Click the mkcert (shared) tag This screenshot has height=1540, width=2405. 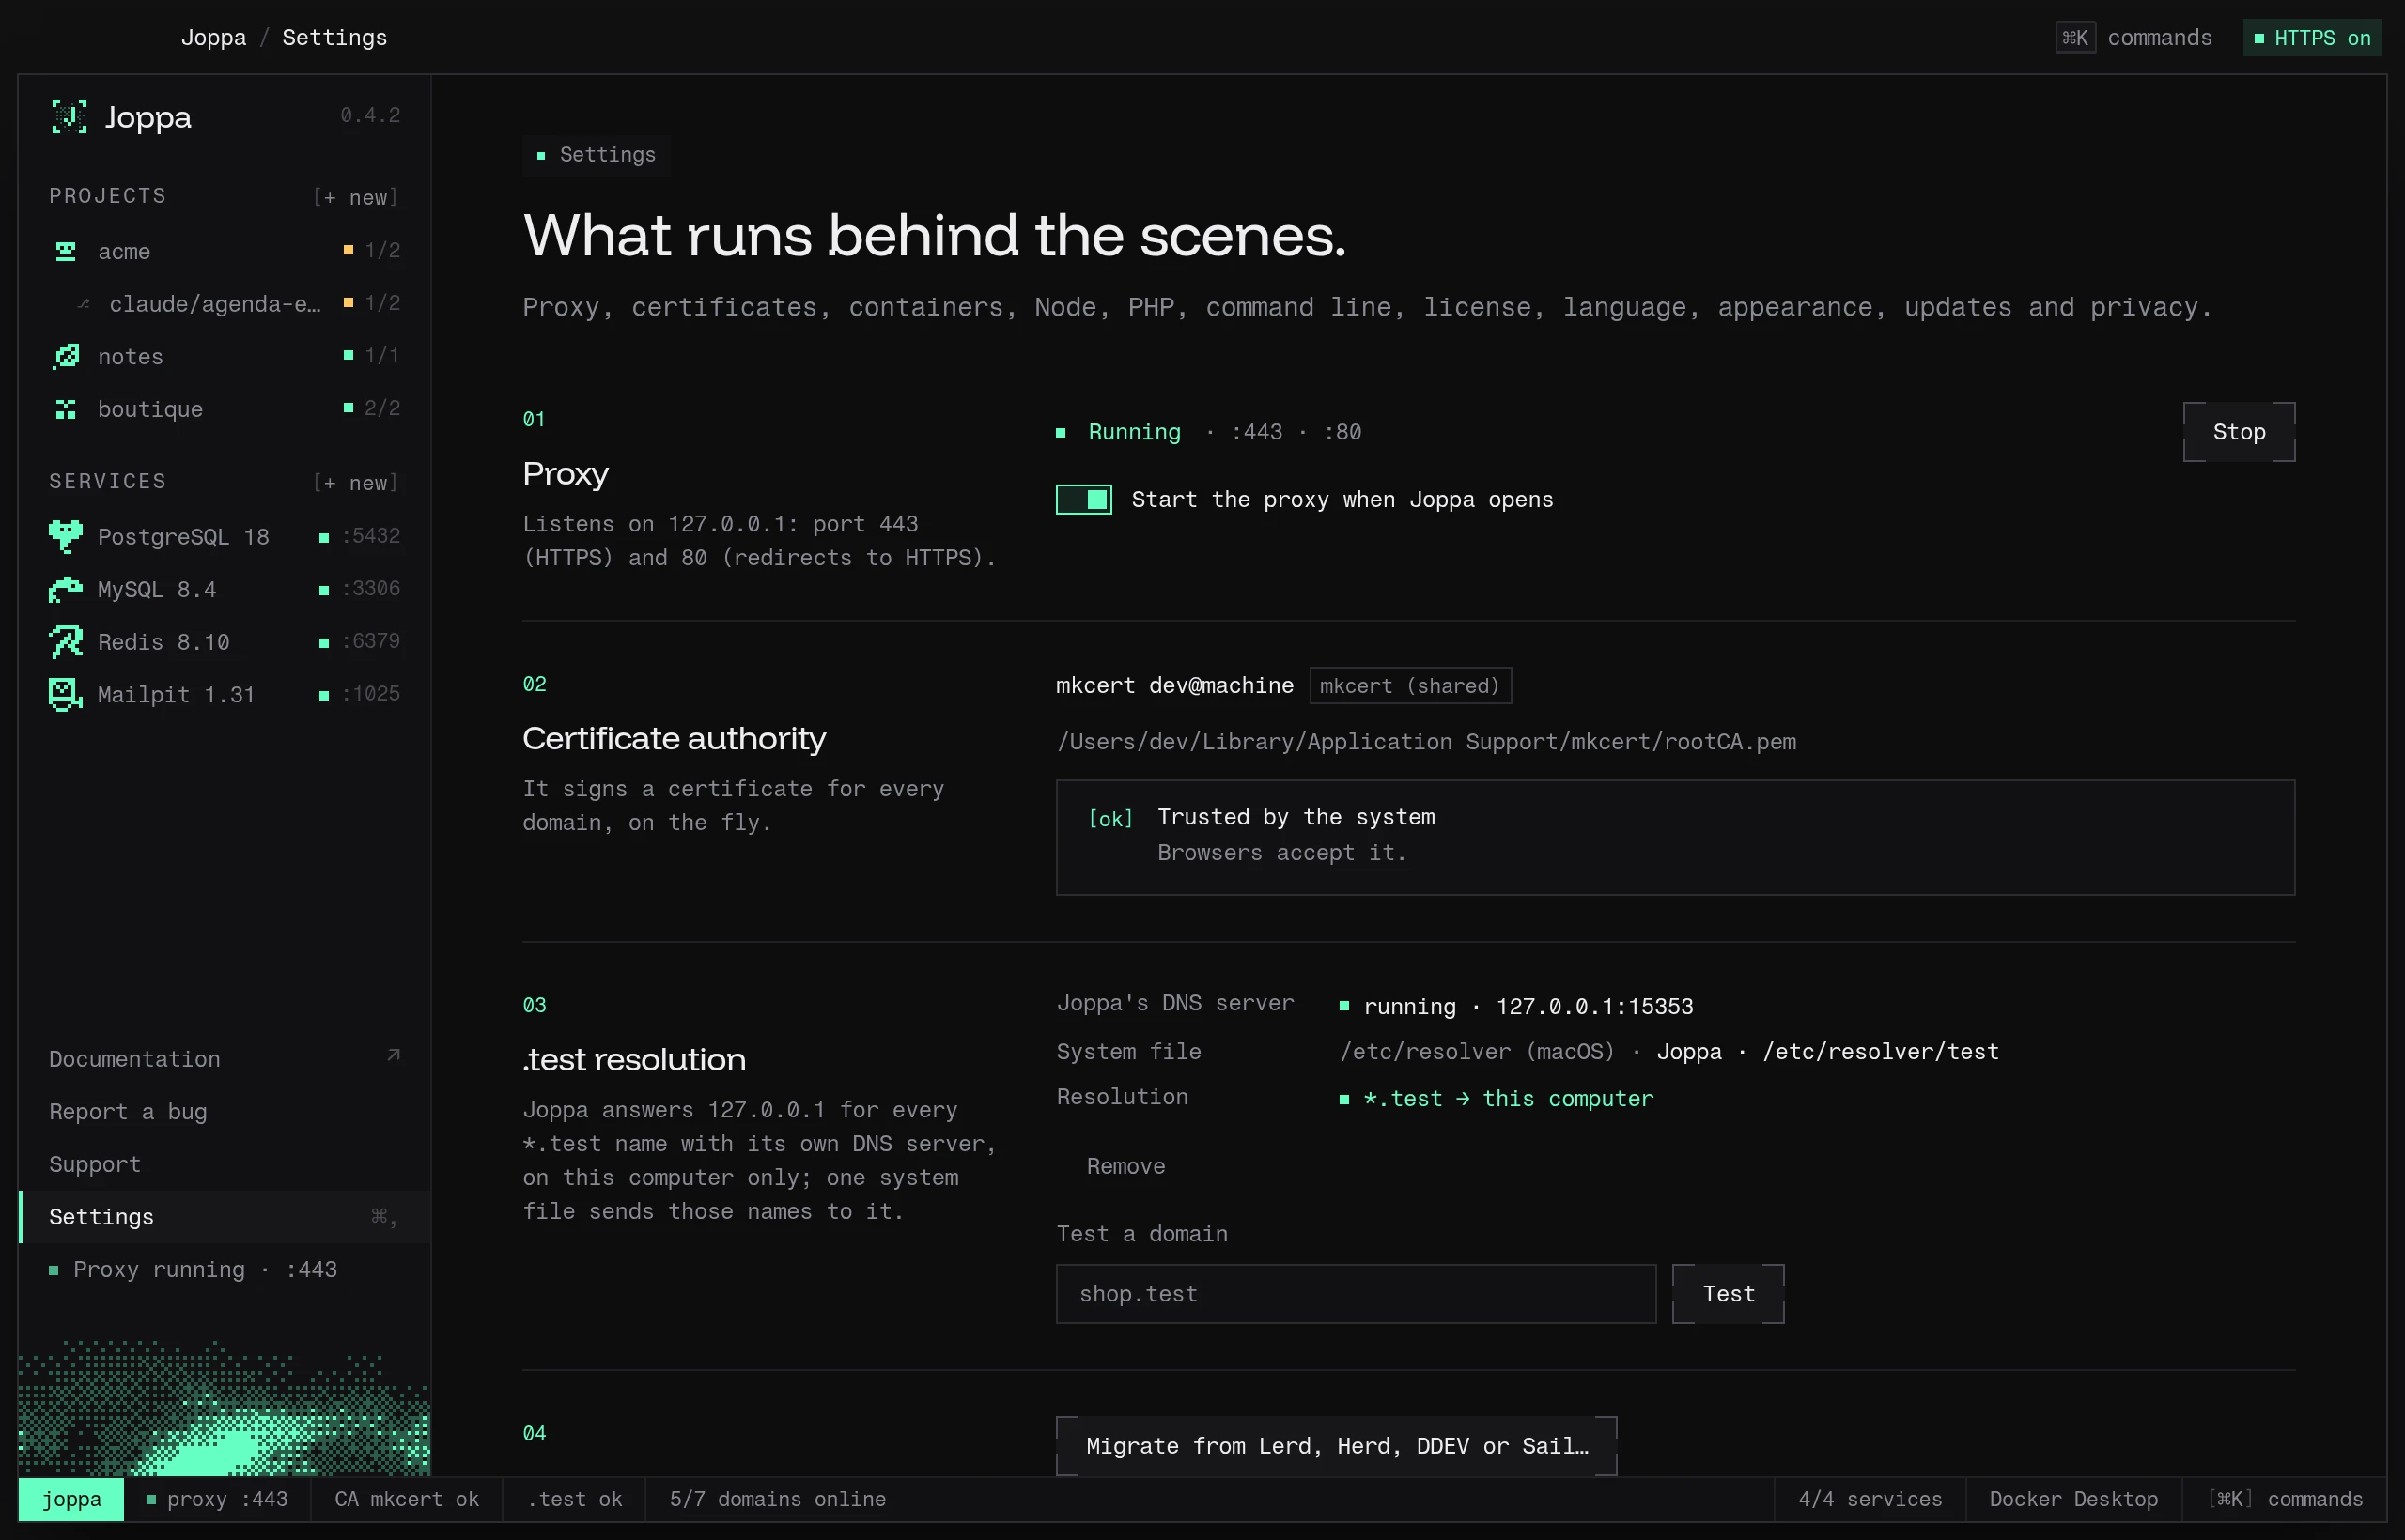(1409, 686)
